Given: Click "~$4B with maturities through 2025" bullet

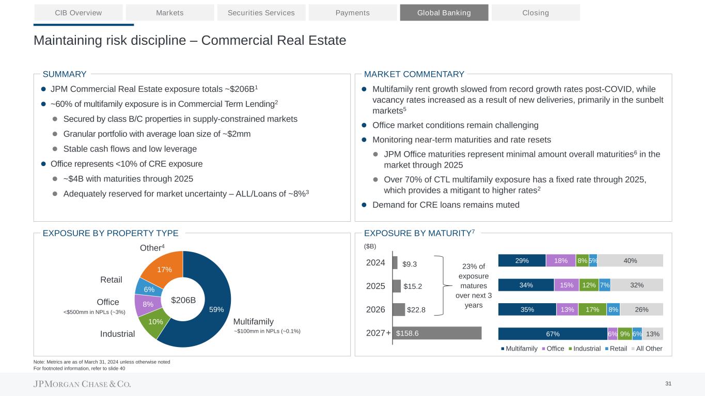Looking at the screenshot, I should 128,179.
